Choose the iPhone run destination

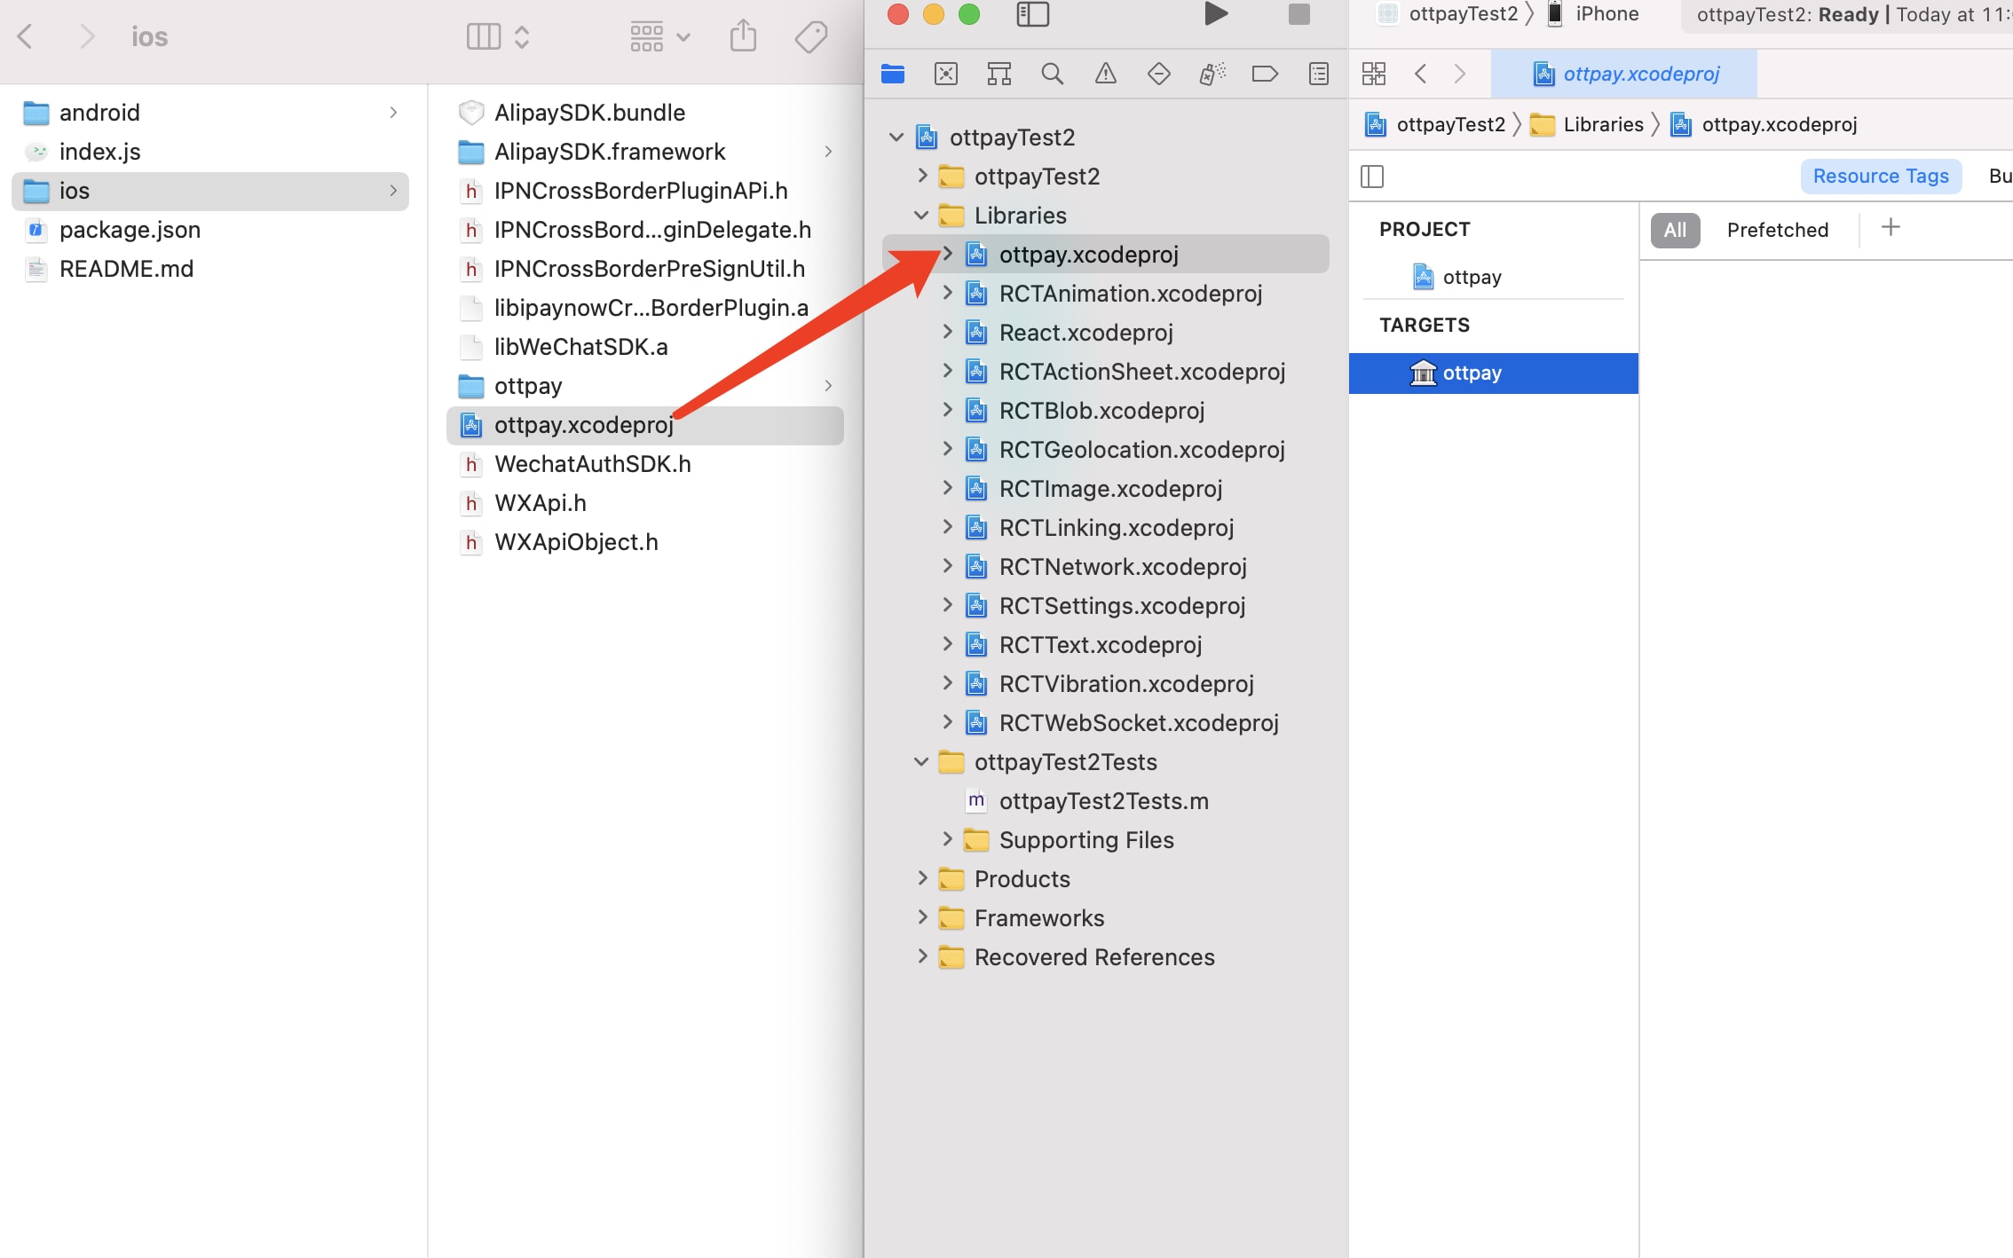(1593, 13)
